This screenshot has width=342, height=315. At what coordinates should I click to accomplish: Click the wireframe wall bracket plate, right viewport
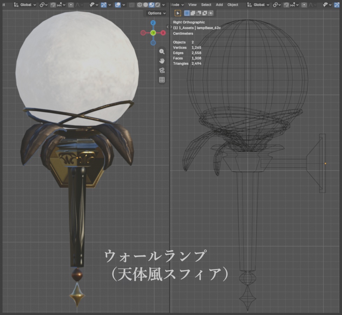click(x=322, y=163)
